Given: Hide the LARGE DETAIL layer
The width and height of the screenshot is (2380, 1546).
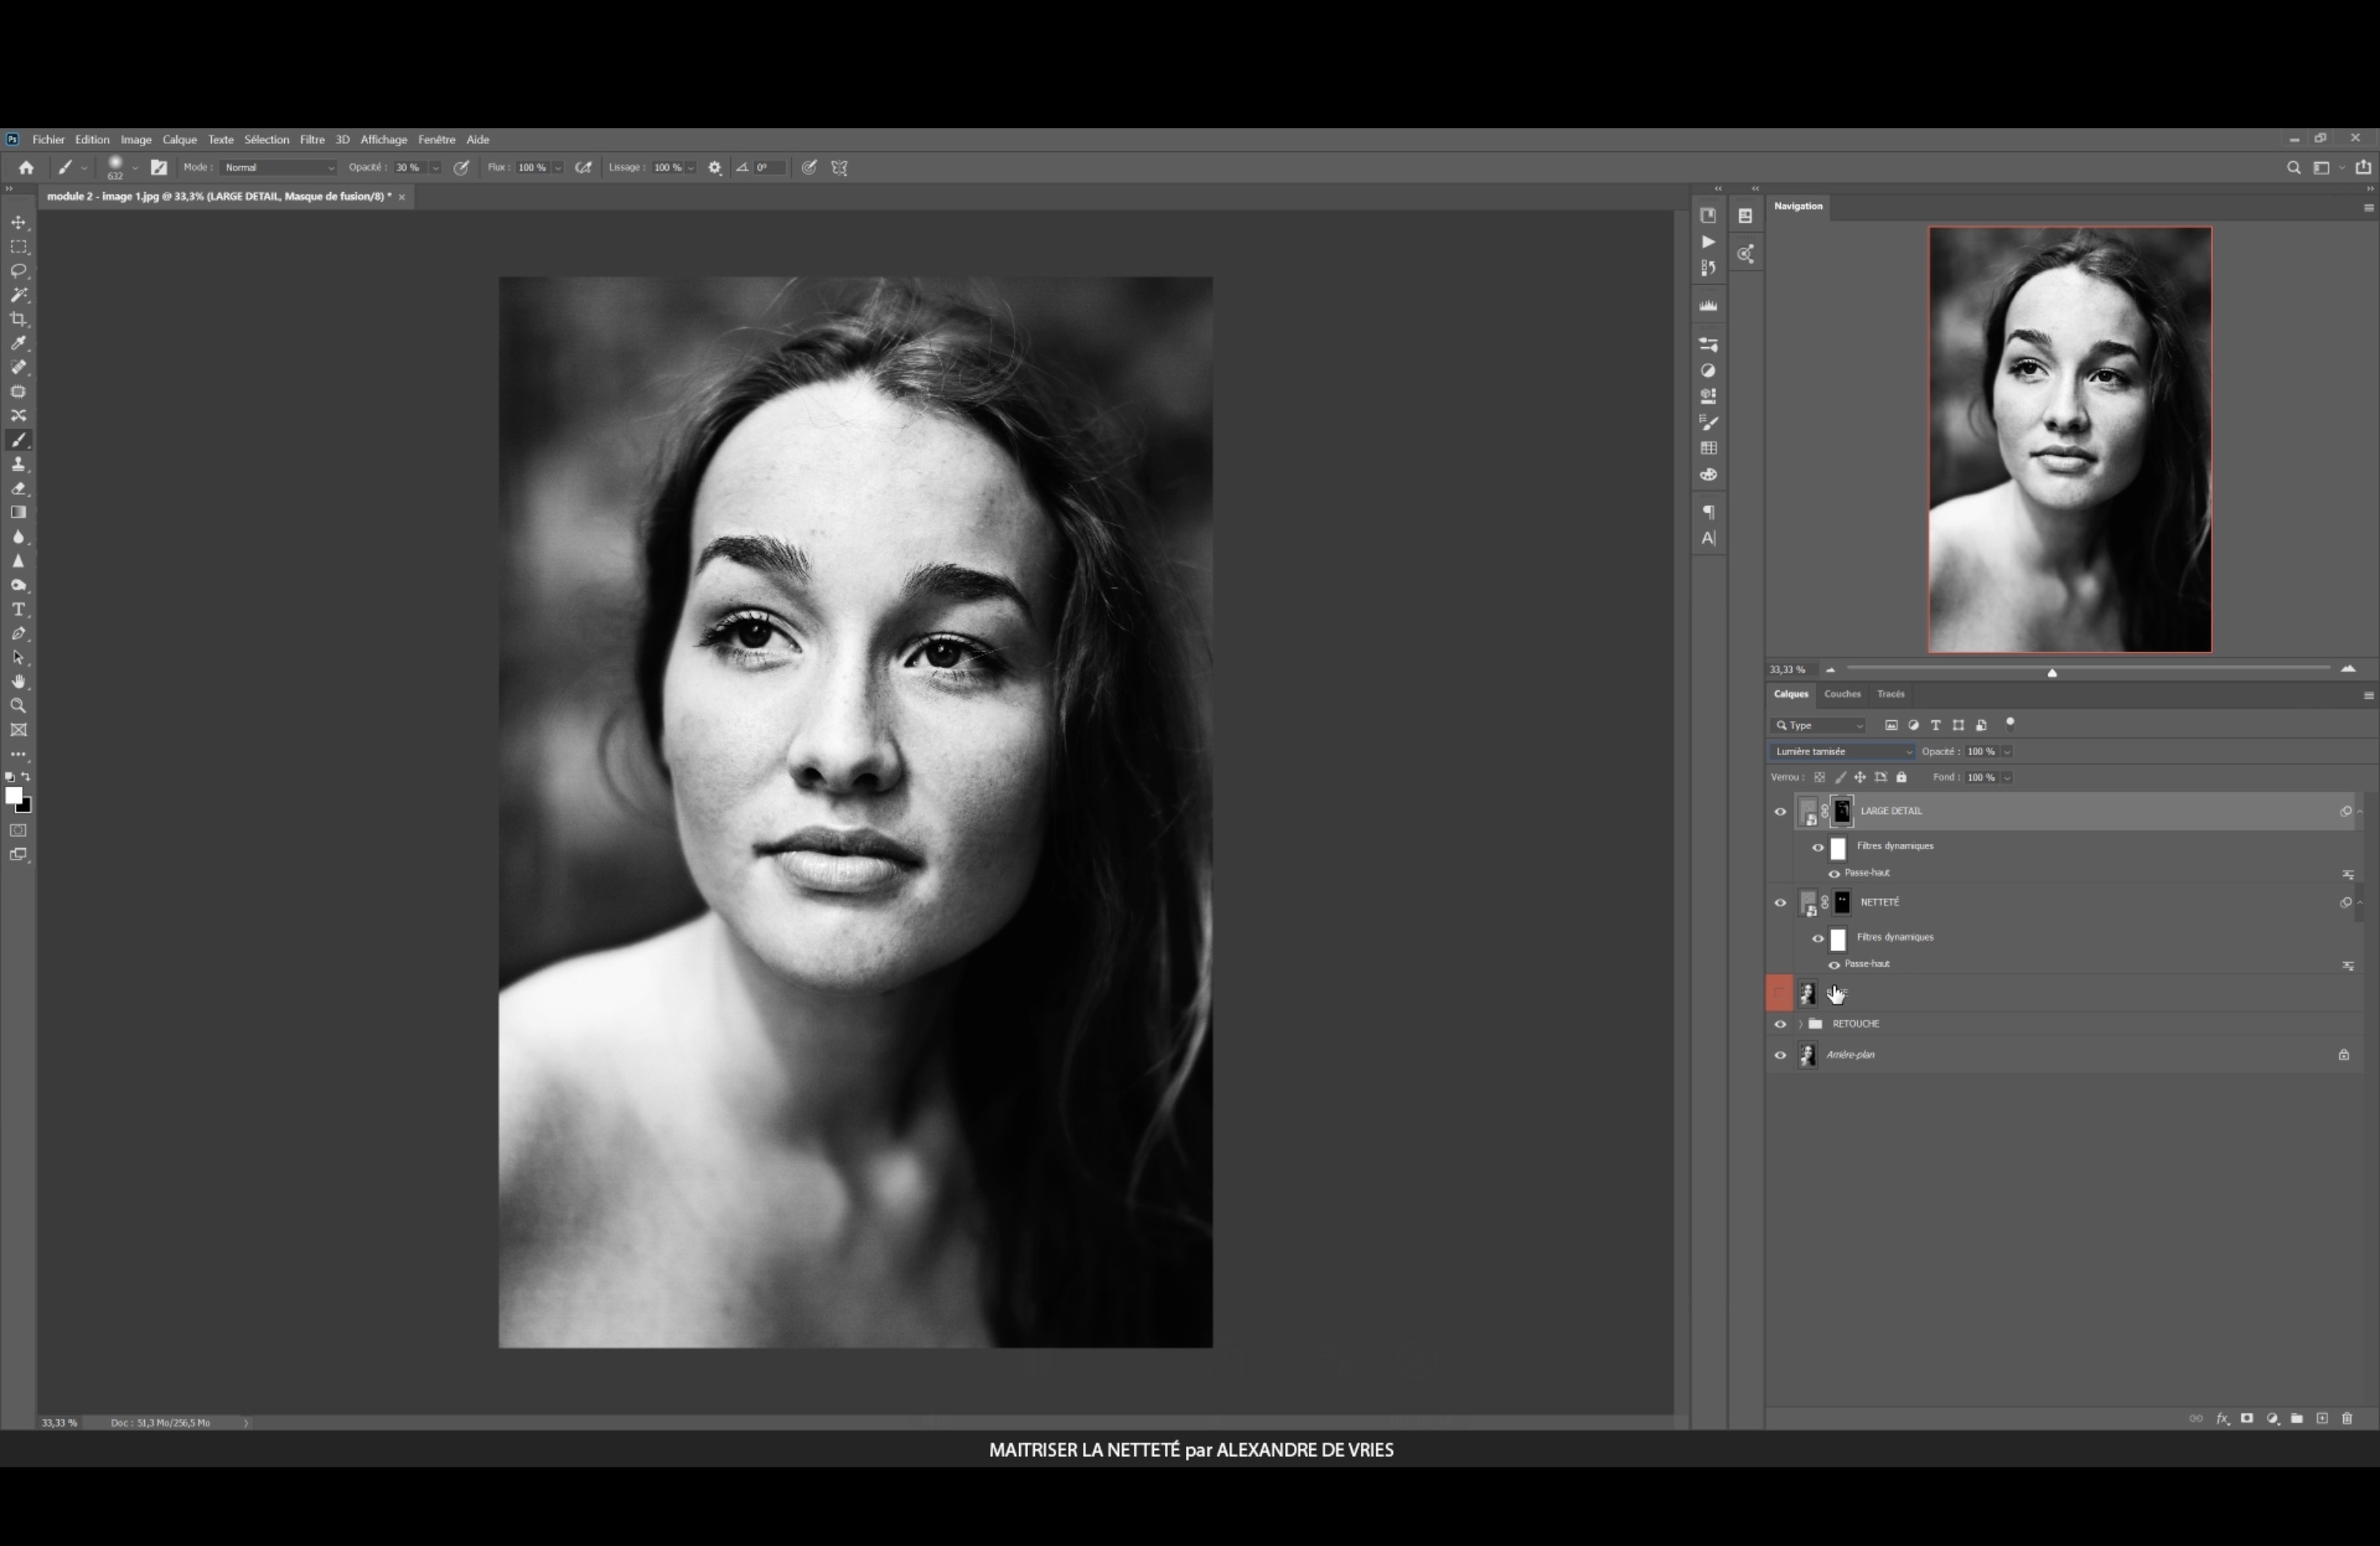Looking at the screenshot, I should click(x=1780, y=811).
